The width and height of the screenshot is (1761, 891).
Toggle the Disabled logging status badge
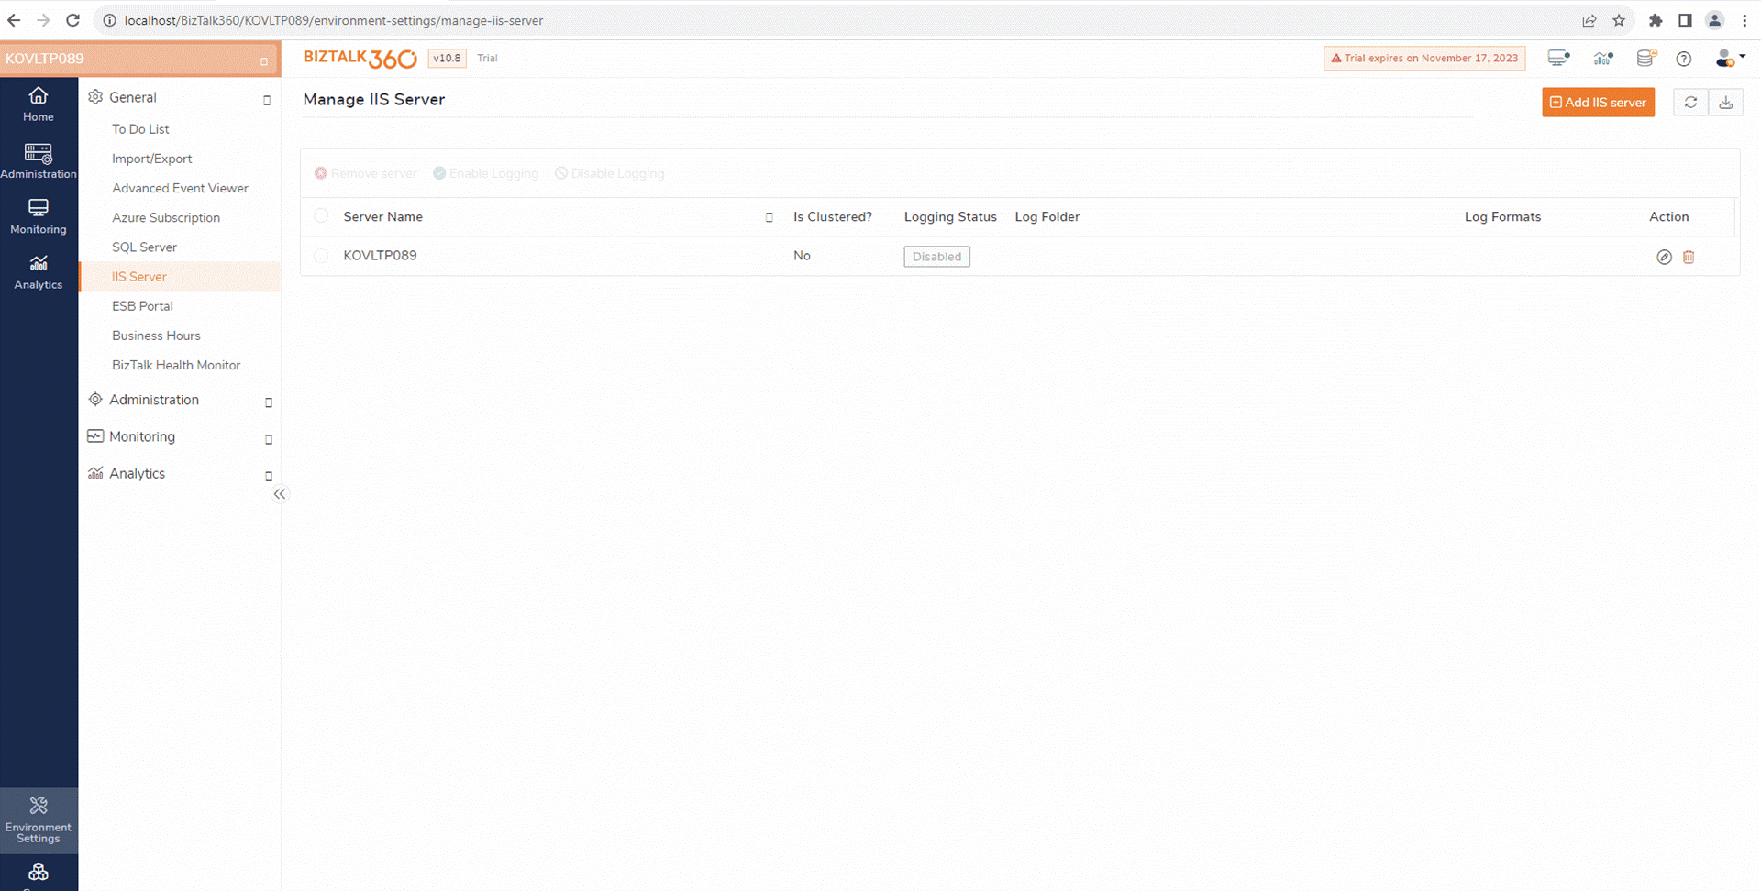(x=936, y=256)
